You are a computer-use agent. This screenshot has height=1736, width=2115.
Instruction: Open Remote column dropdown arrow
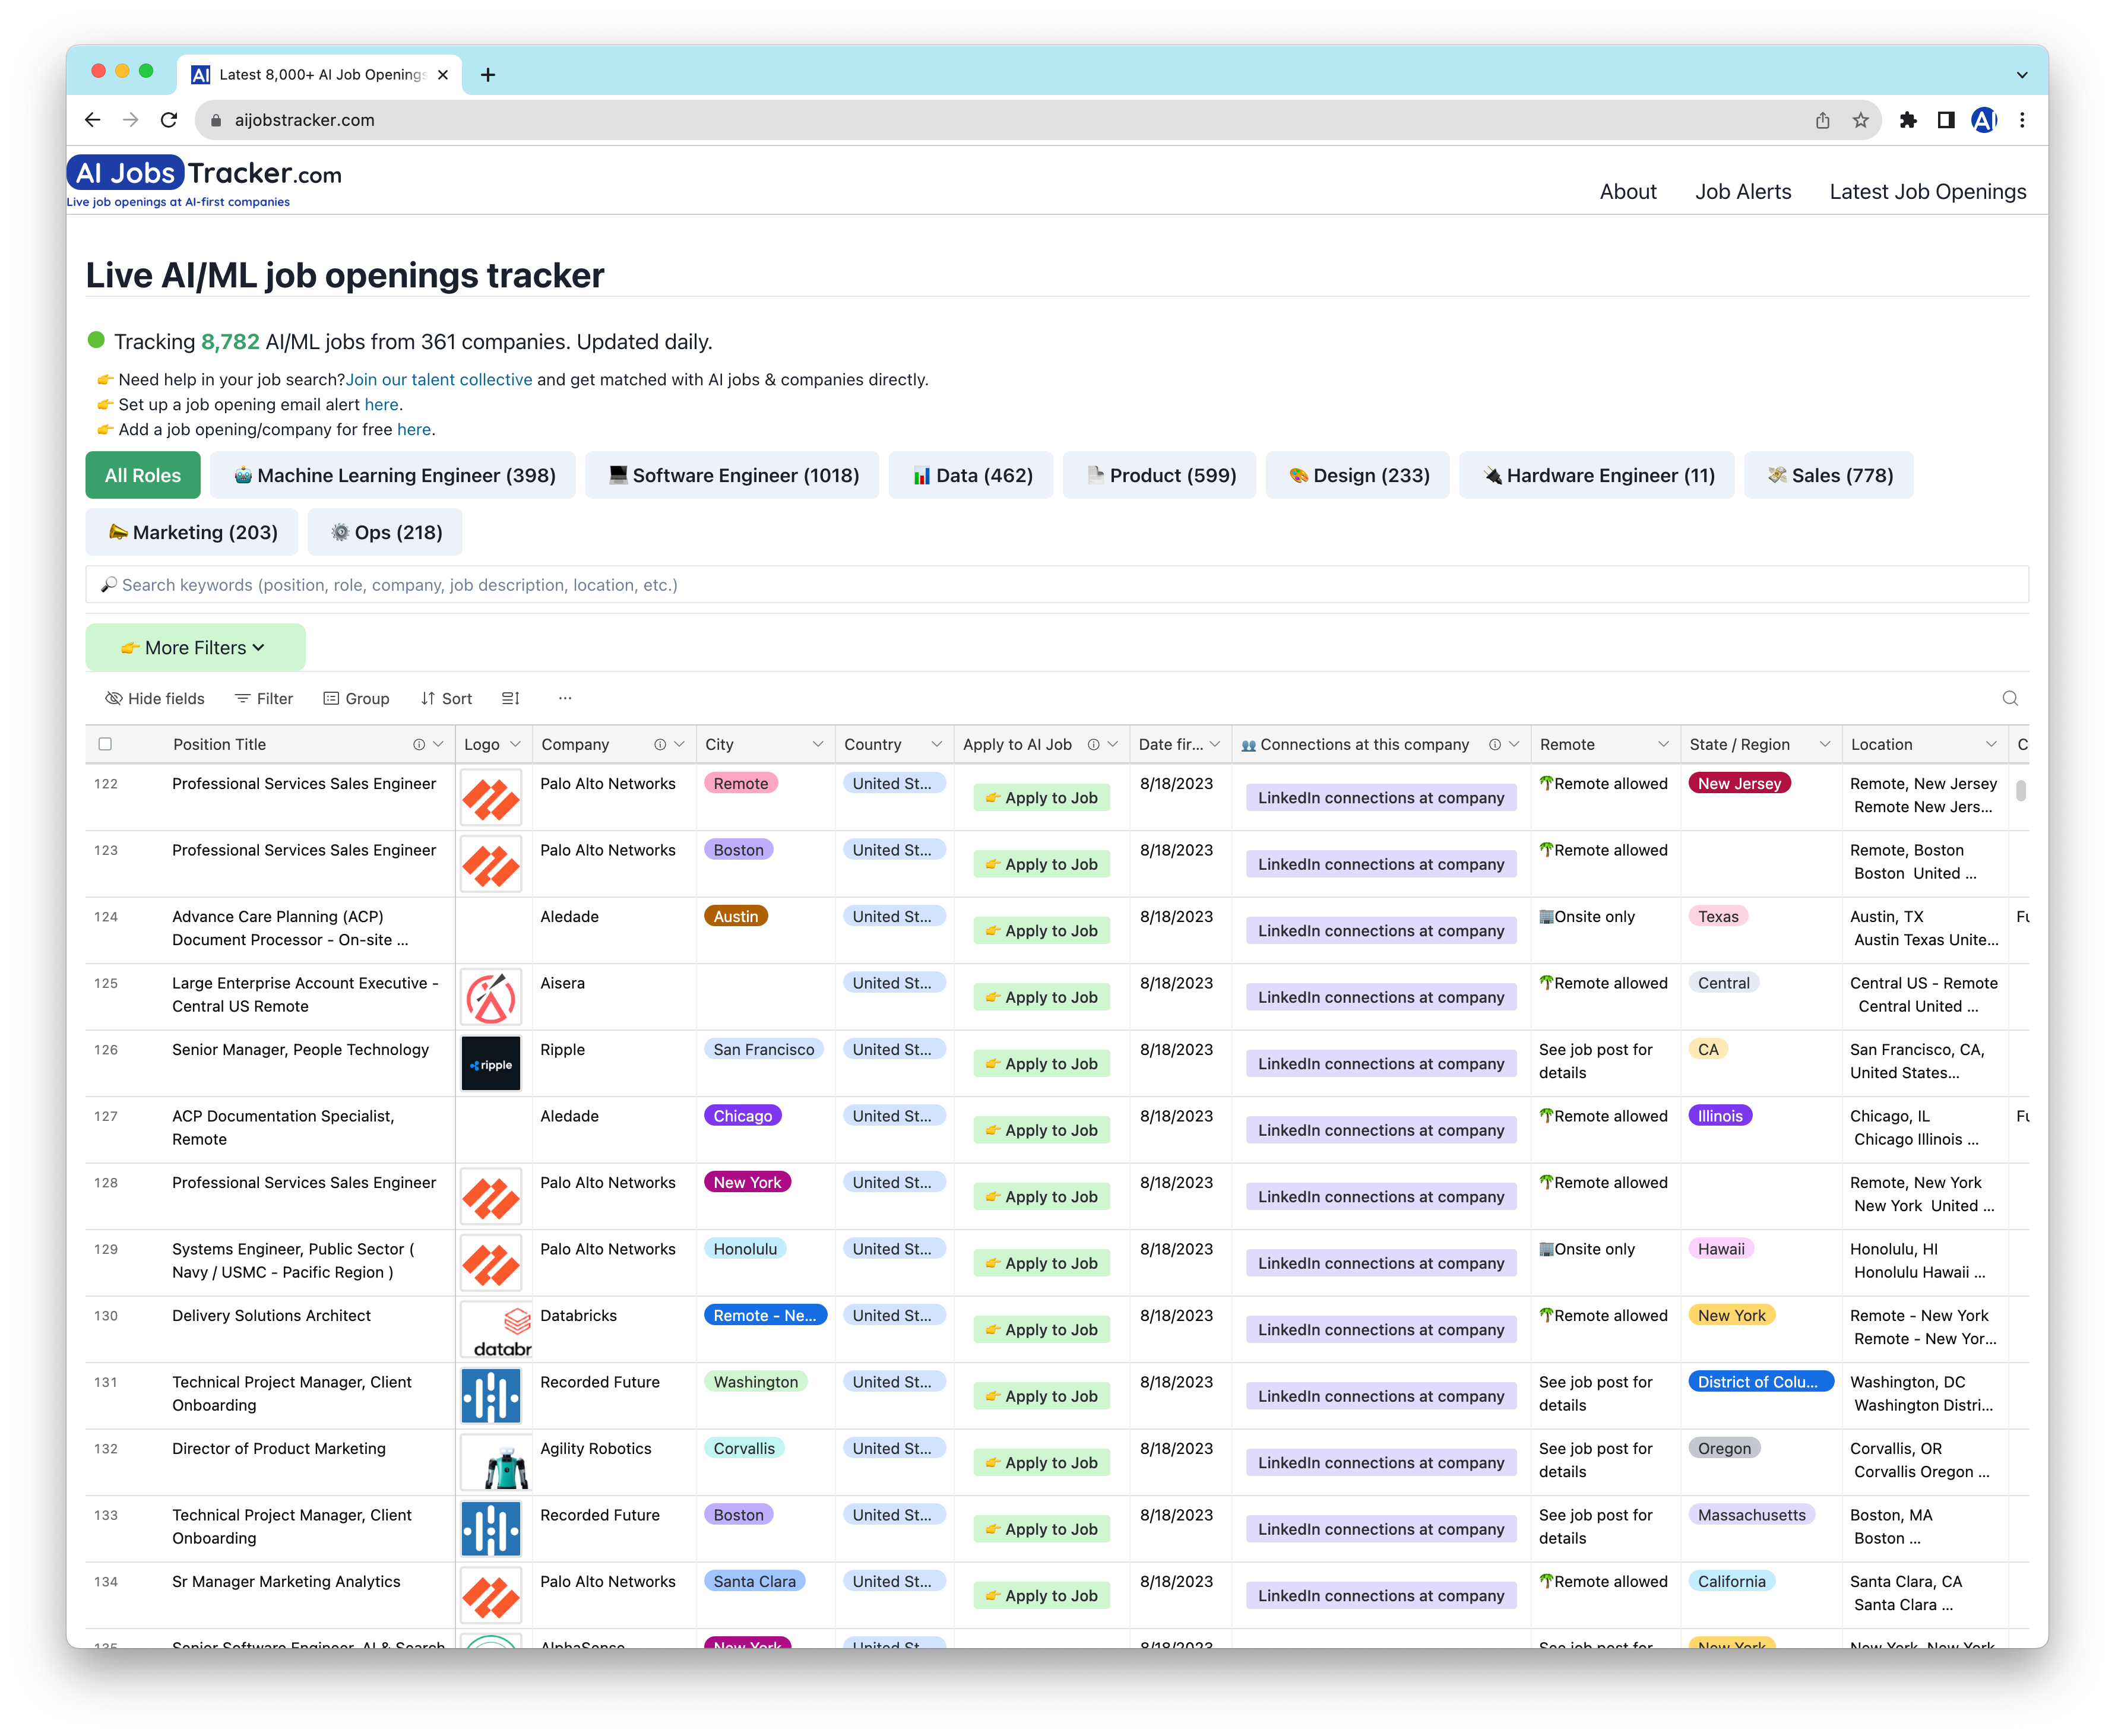click(1663, 744)
